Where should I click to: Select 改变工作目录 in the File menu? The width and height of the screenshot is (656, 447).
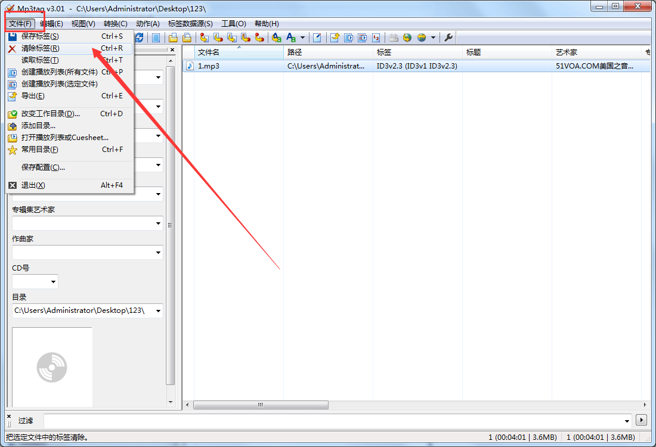(50, 114)
